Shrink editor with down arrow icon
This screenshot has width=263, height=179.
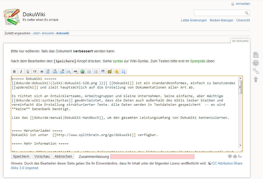pos(230,156)
